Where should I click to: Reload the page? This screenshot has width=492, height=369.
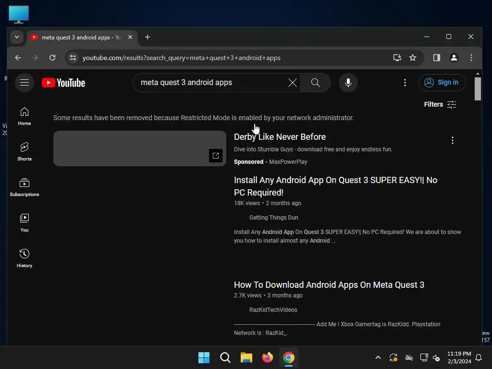[52, 58]
